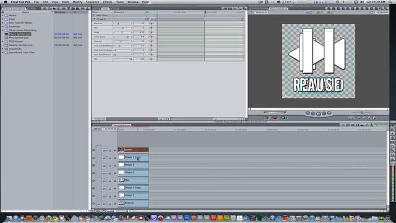The image size is (396, 223).
Task: Select the Pen tool in tool palette
Action: tap(392, 159)
